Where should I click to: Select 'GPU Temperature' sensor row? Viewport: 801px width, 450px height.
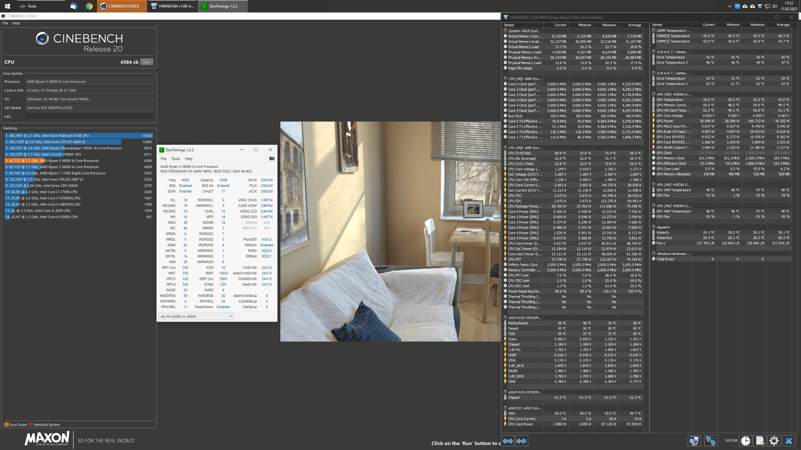(722, 100)
